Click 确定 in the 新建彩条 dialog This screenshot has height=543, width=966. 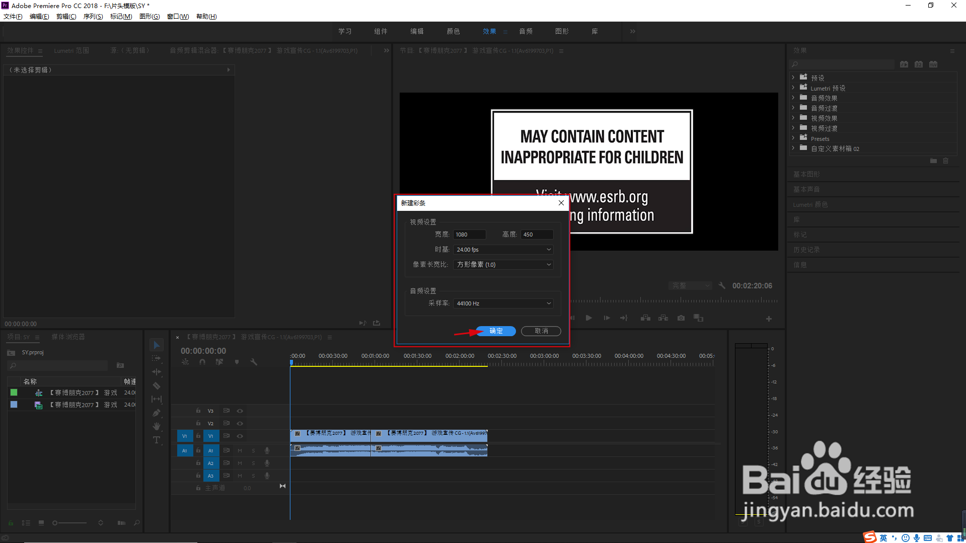click(x=496, y=331)
